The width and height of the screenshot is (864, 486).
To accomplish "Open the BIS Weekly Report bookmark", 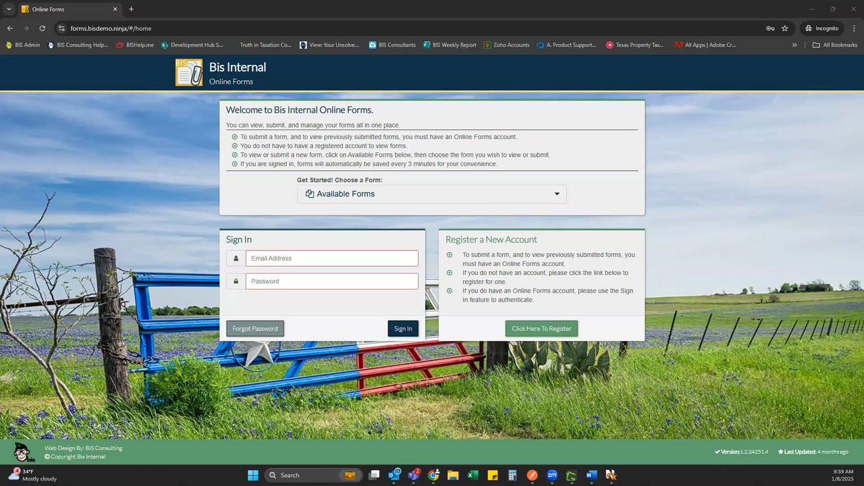I will (x=450, y=45).
